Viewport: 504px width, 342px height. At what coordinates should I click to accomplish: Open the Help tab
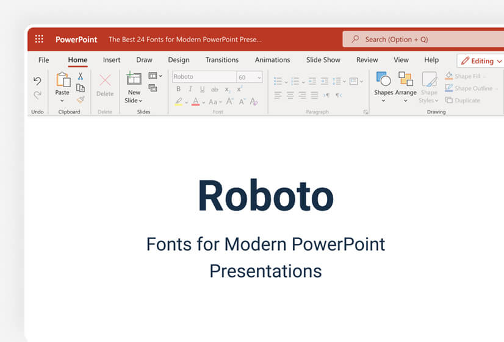click(x=431, y=60)
